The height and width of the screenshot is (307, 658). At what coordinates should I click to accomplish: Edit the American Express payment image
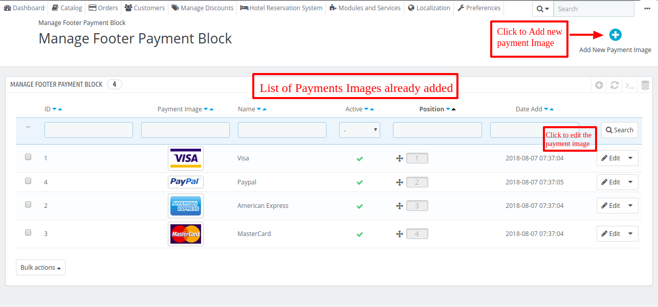click(x=610, y=206)
